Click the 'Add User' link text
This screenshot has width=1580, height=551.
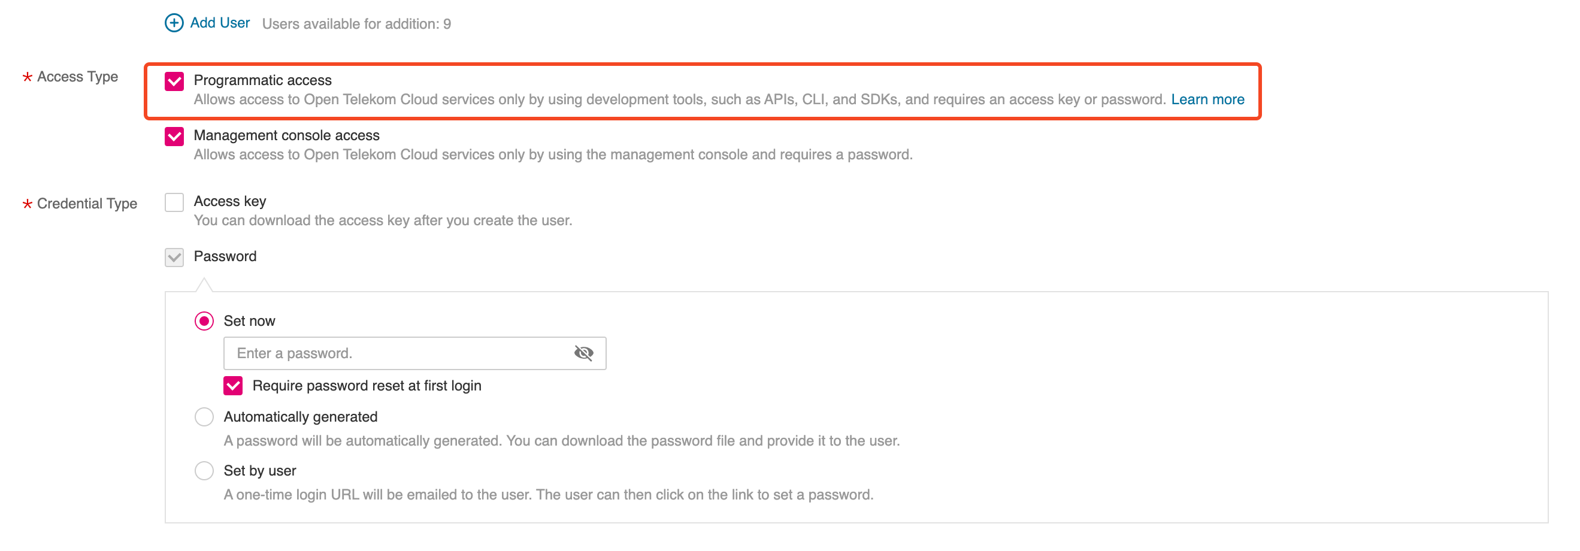pos(220,23)
